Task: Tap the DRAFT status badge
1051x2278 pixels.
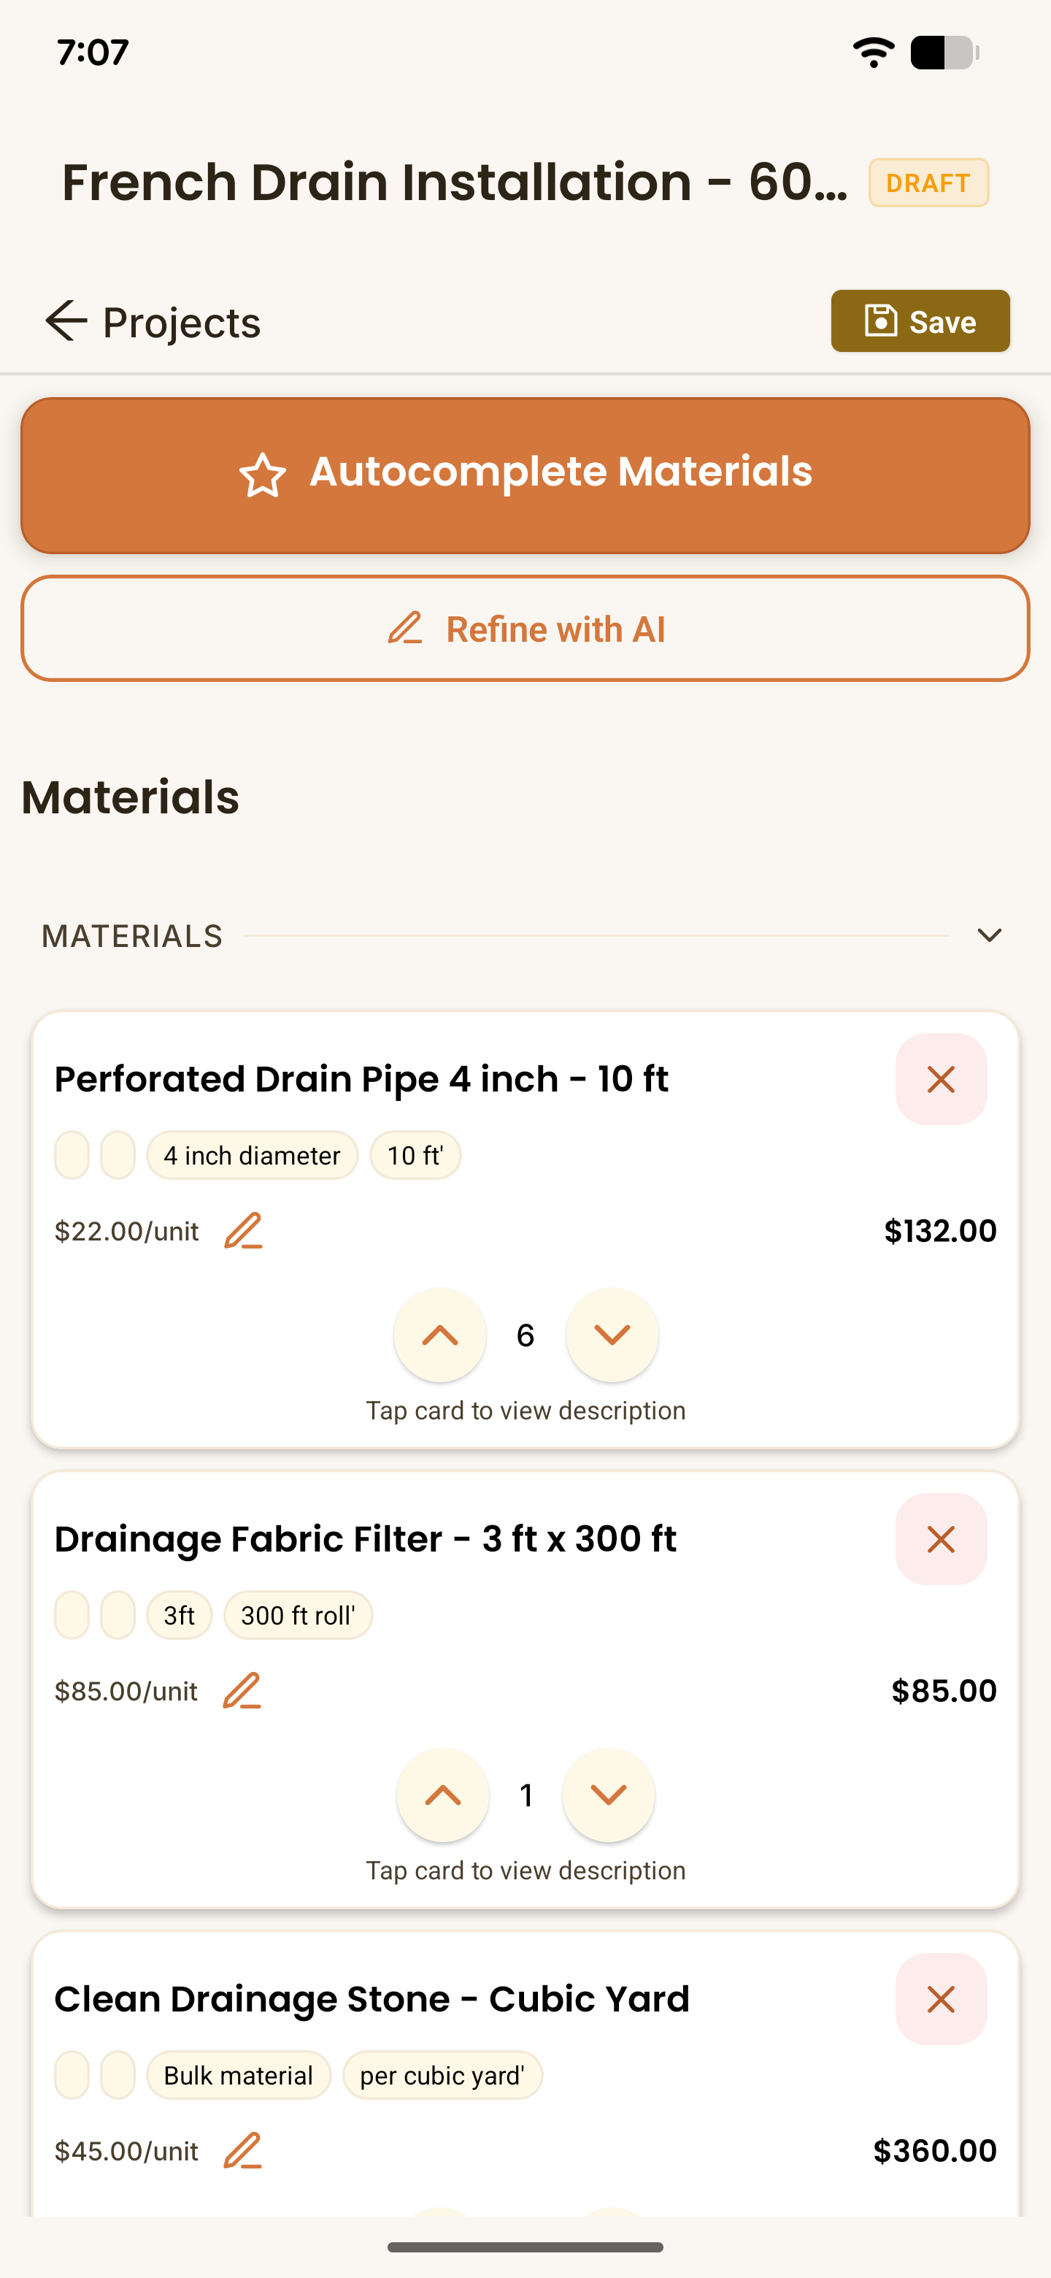Action: coord(928,183)
